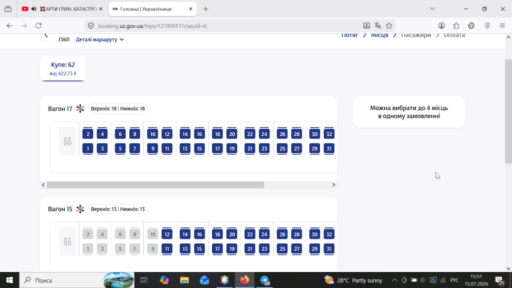Go to the Потяг breadcrumb step
This screenshot has height=288, width=512.
click(x=349, y=35)
